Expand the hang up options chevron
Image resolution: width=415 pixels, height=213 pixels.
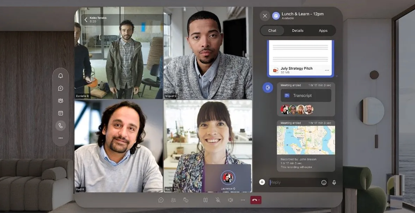tap(259, 200)
